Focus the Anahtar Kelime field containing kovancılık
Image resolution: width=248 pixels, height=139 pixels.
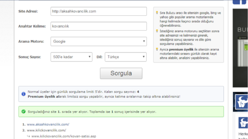(99, 26)
